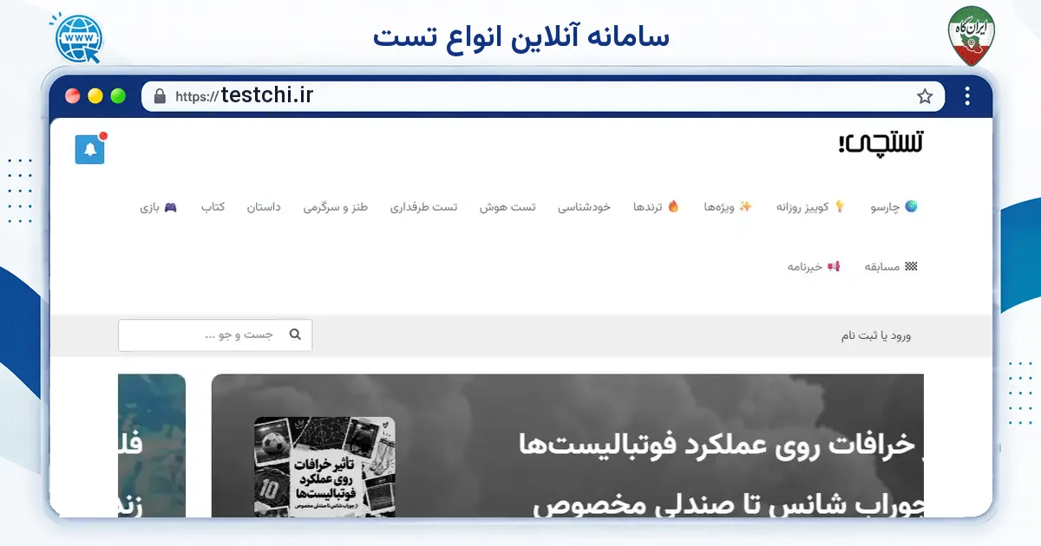Click the green maximize window dot
This screenshot has width=1041, height=546.
coord(118,96)
